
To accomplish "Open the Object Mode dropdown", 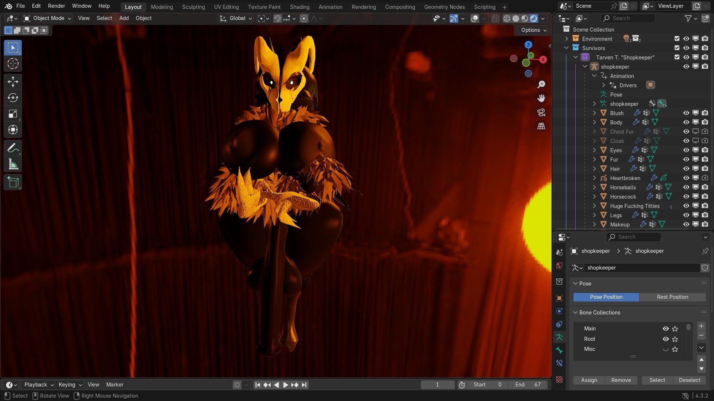I will tap(47, 18).
